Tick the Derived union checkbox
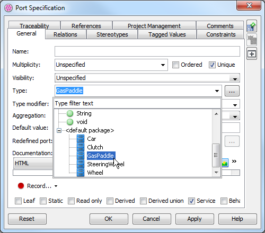Screen dimensions: 265x233 point(143,201)
